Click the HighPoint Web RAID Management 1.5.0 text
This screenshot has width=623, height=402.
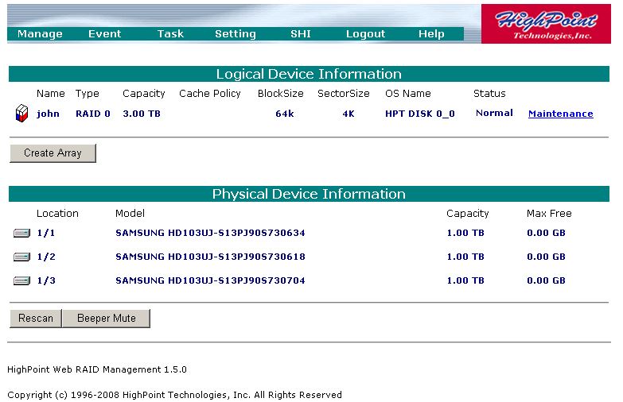97,370
